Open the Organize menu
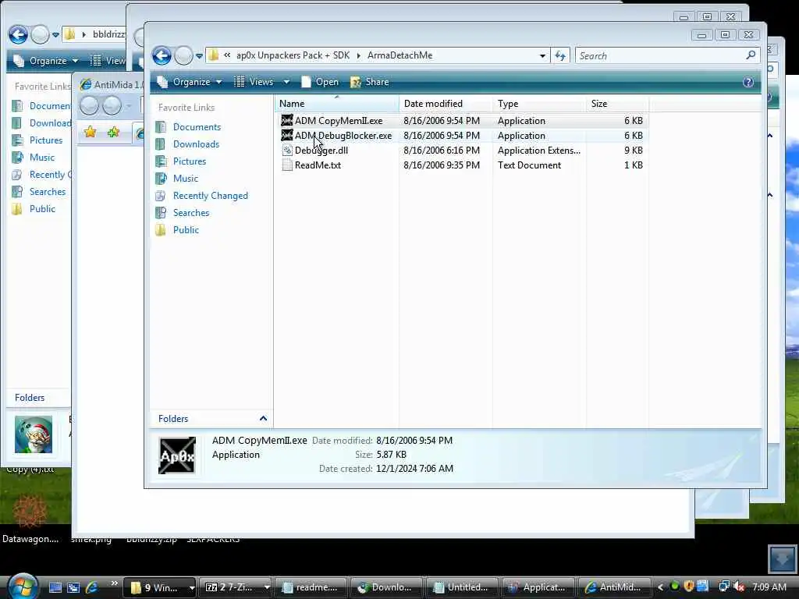The image size is (799, 599). pos(190,82)
